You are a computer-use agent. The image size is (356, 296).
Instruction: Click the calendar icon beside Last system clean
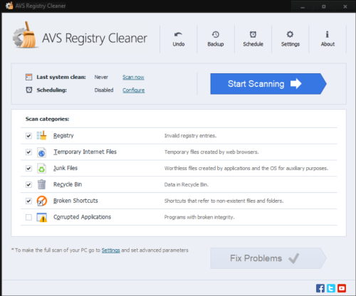tap(28, 77)
